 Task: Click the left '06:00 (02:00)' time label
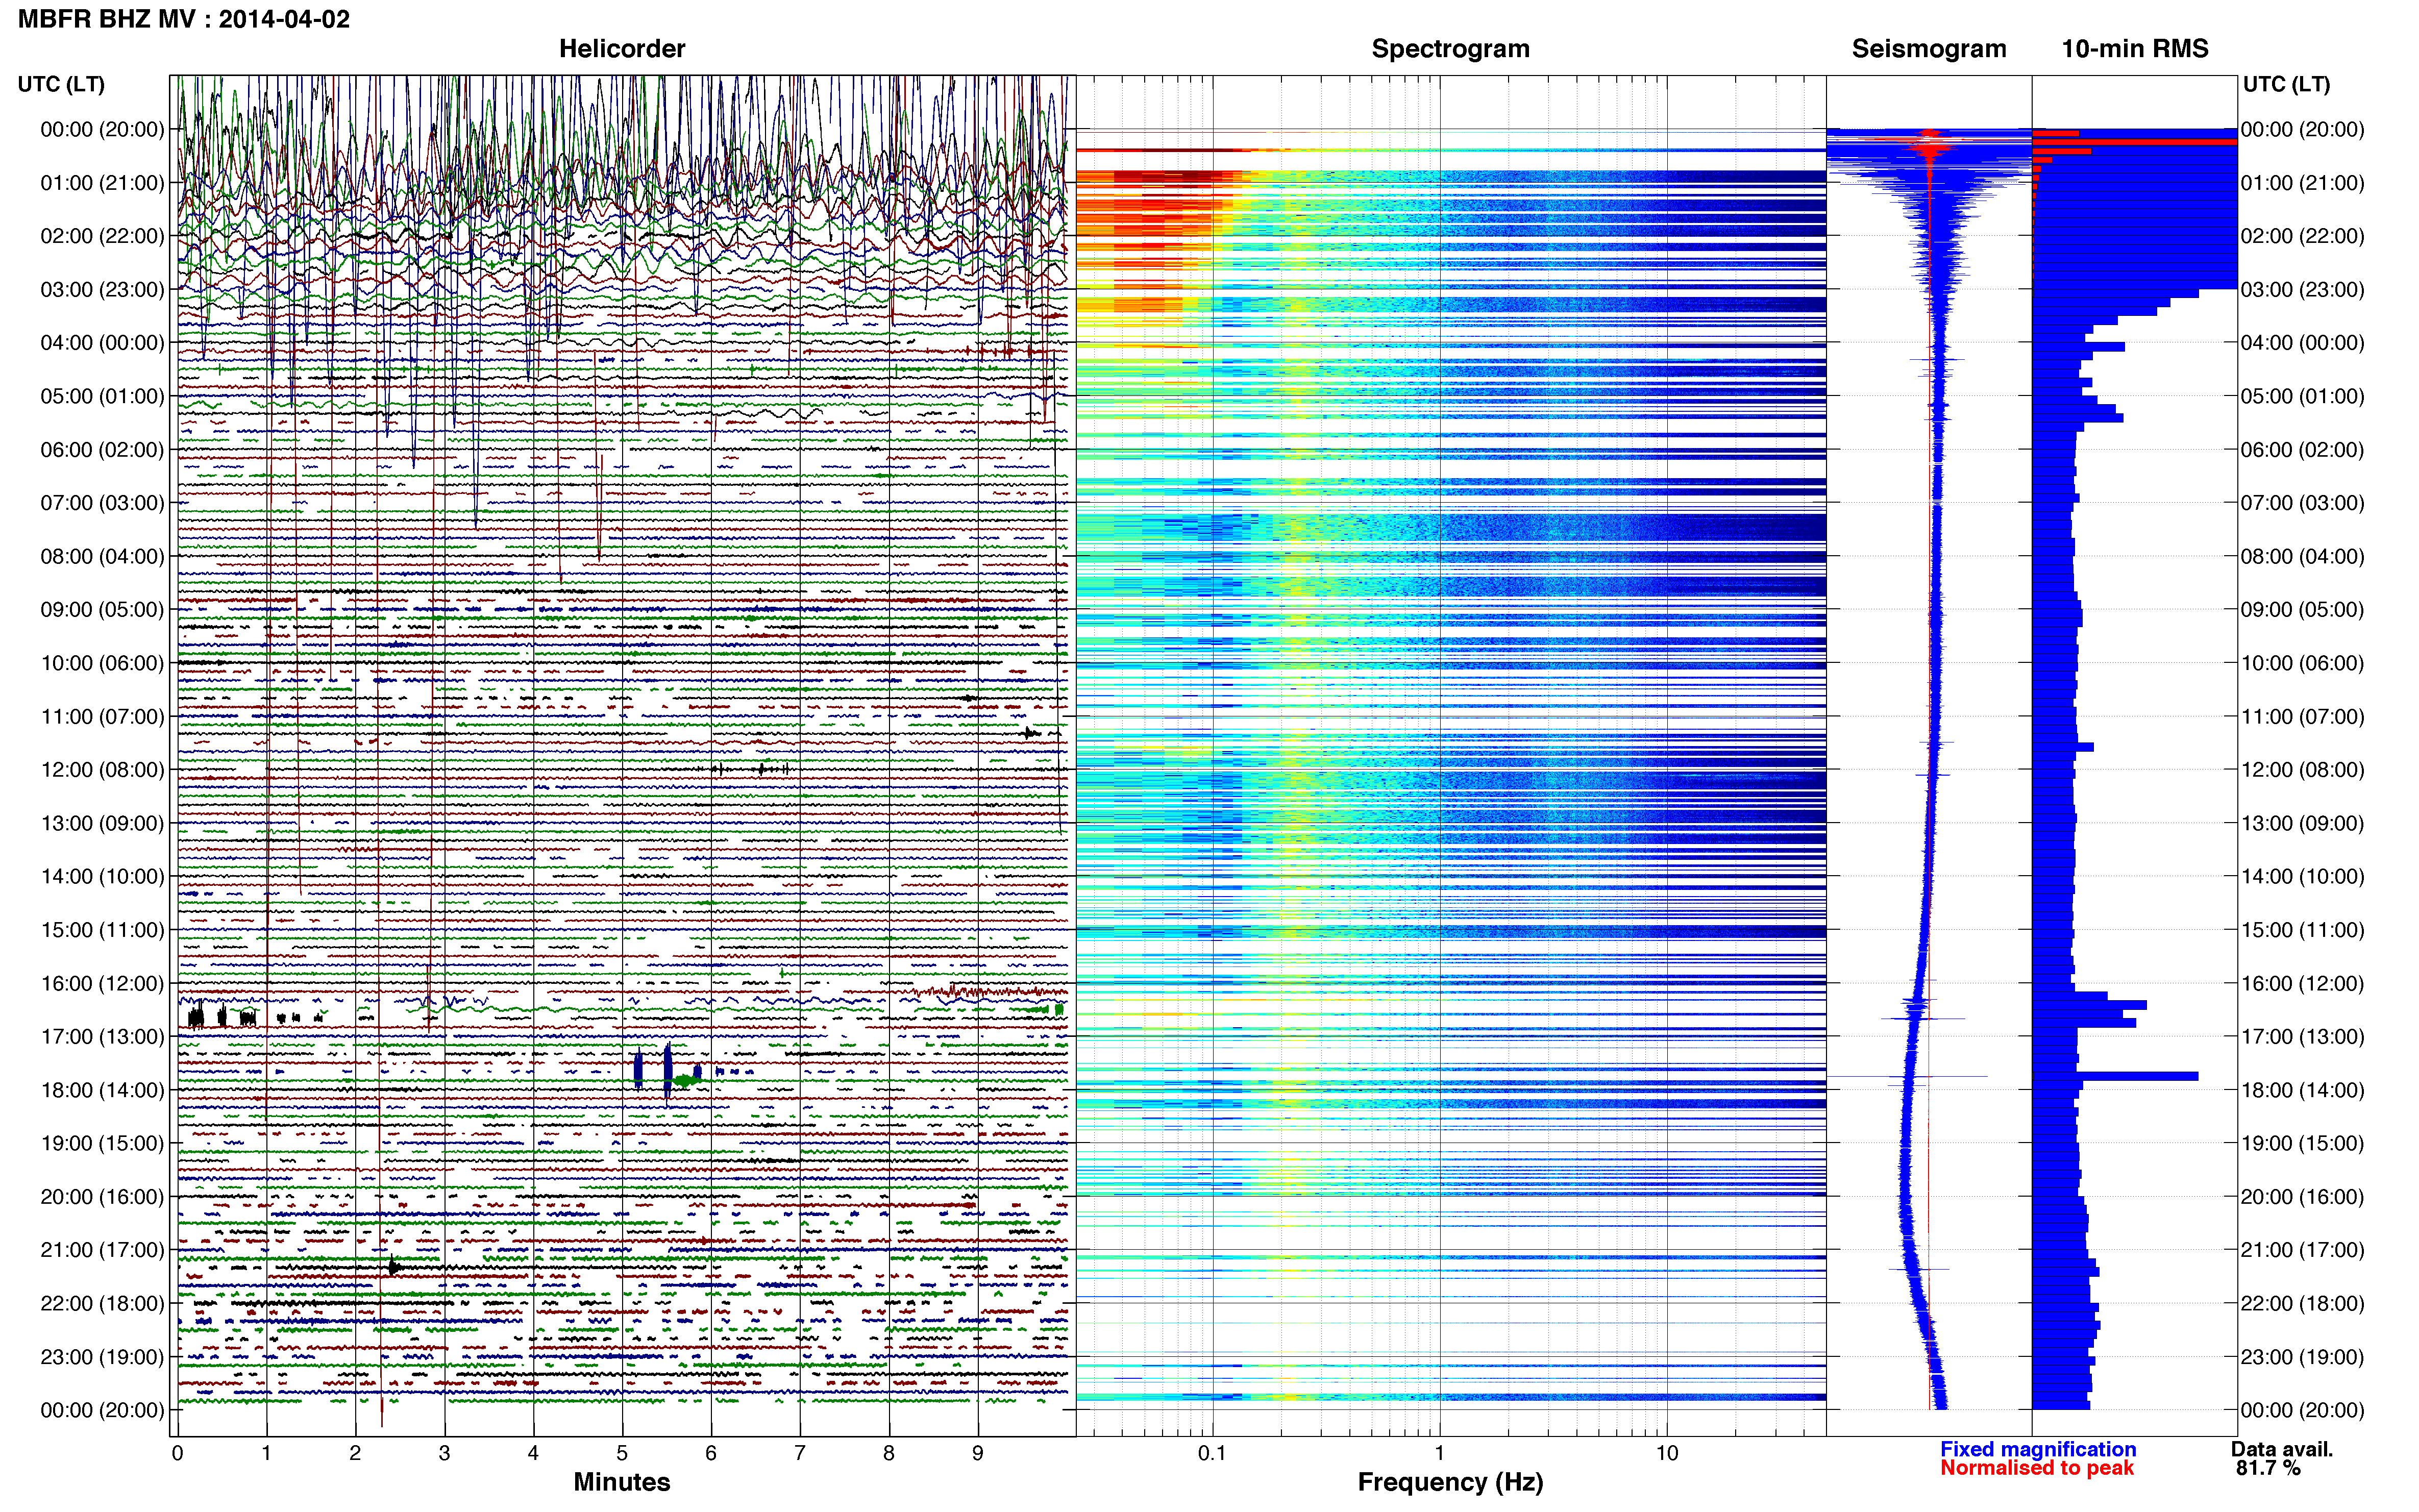(102, 450)
